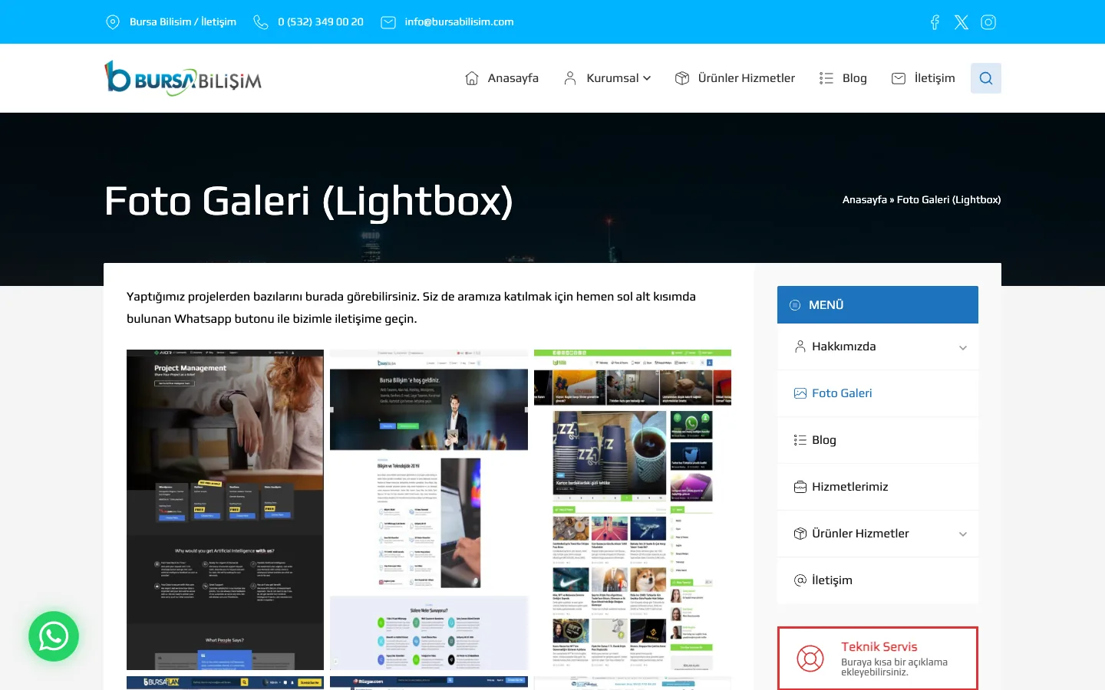Click the search magnifier button

coord(986,78)
